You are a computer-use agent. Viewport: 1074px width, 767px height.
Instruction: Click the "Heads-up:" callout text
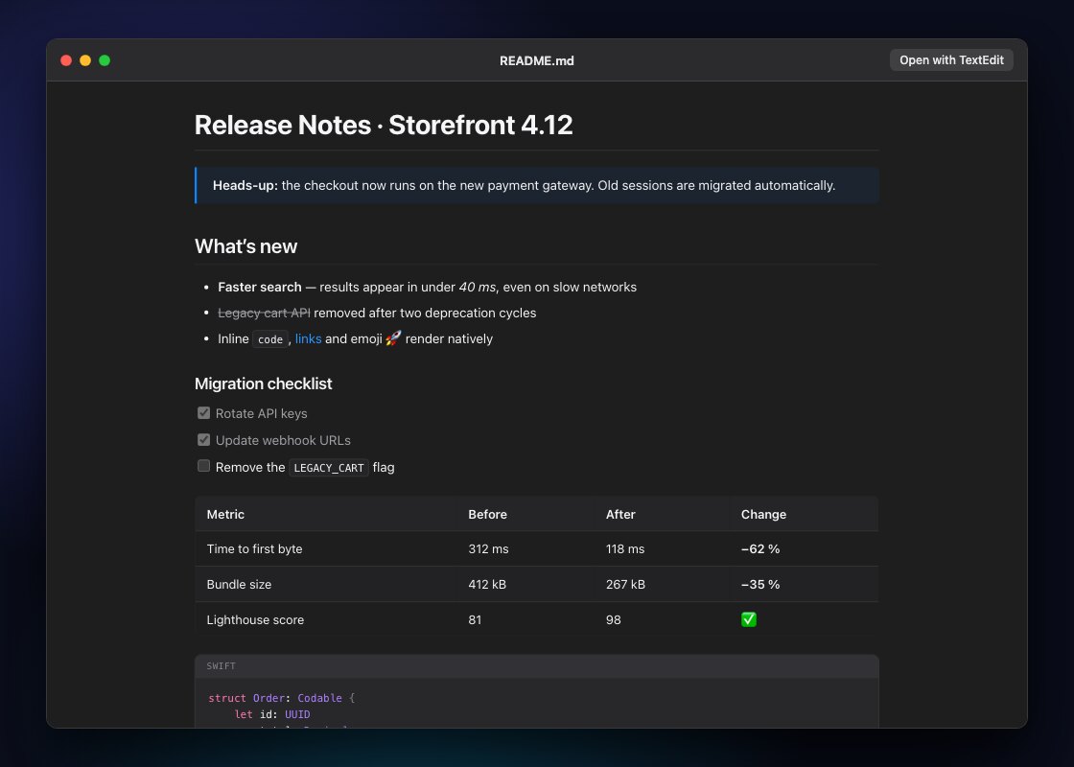[245, 186]
